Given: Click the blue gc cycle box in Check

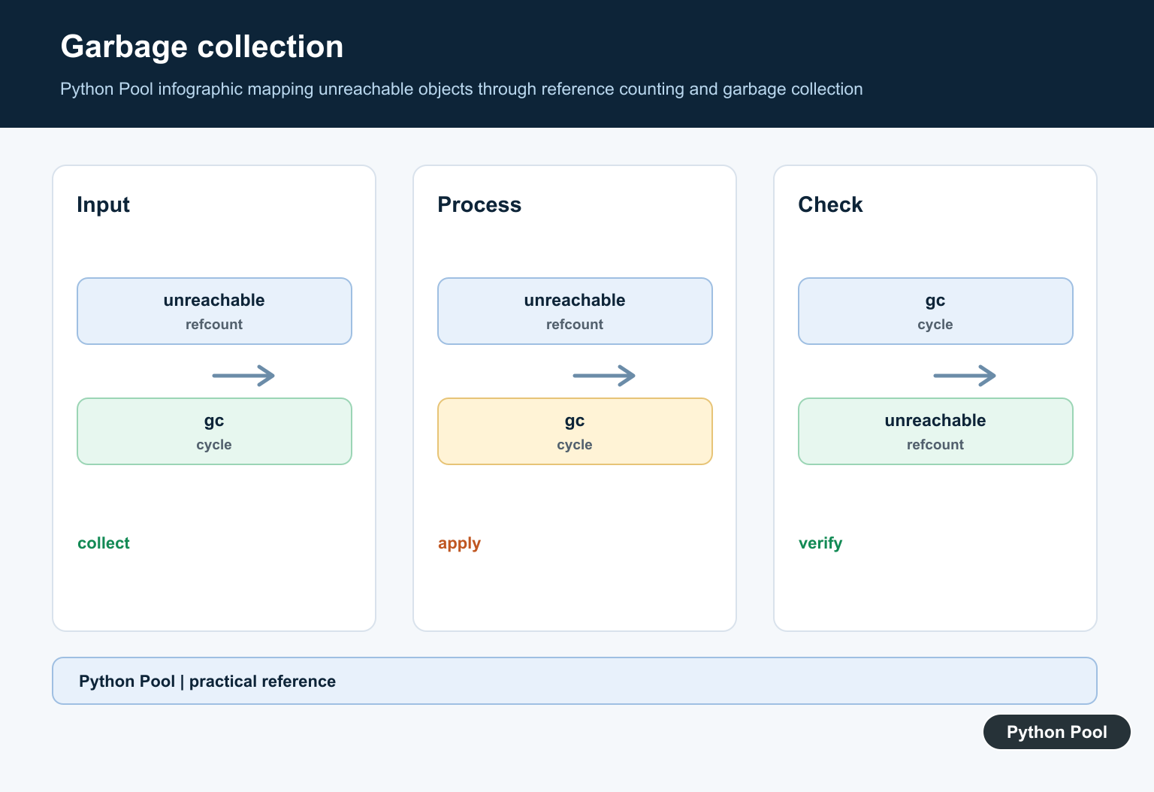Looking at the screenshot, I should [935, 311].
